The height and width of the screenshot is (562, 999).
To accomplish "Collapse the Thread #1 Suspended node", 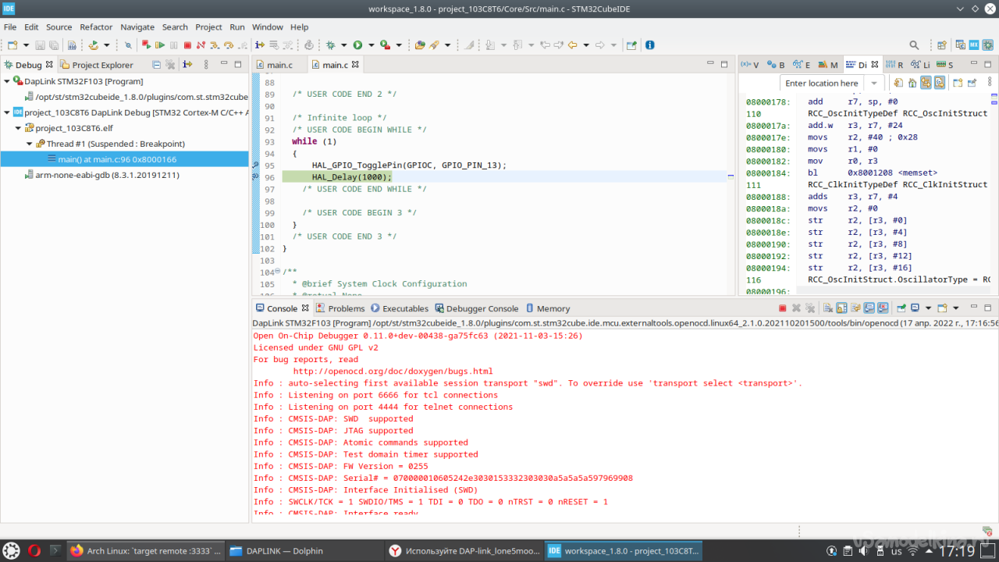I will click(x=30, y=144).
